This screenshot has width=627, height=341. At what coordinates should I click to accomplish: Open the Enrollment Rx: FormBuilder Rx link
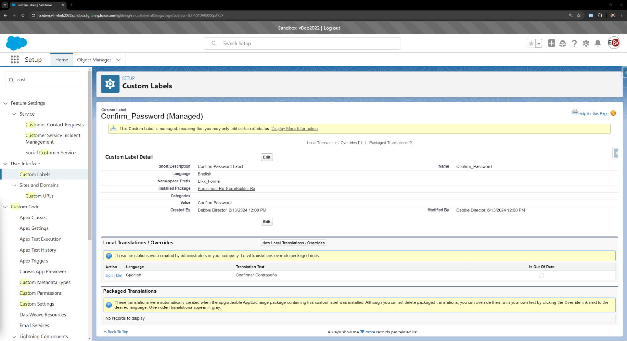click(226, 189)
